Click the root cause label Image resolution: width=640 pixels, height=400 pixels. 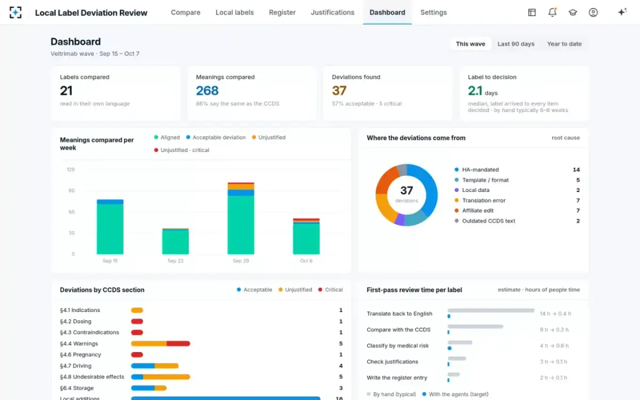(565, 138)
